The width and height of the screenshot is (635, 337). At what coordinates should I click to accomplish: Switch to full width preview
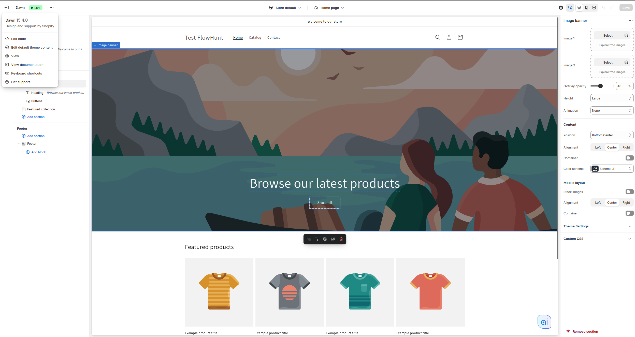tap(594, 8)
